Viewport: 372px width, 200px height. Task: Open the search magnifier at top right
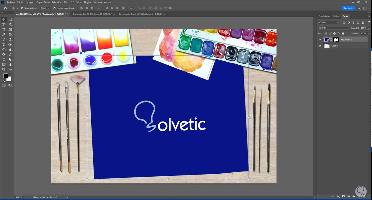pyautogui.click(x=359, y=8)
